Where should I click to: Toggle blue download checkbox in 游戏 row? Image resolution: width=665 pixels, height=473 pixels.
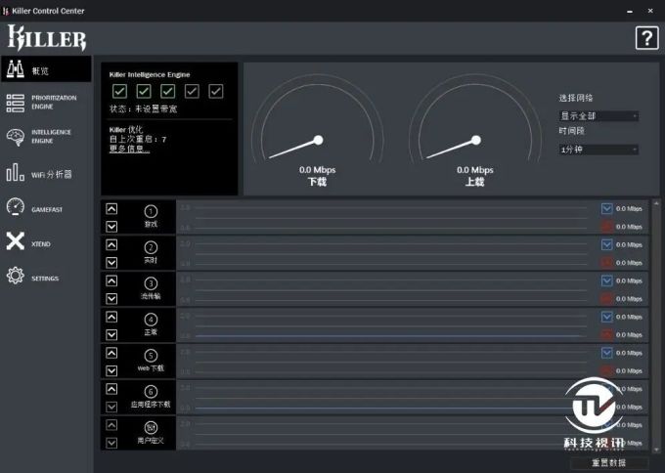point(607,208)
